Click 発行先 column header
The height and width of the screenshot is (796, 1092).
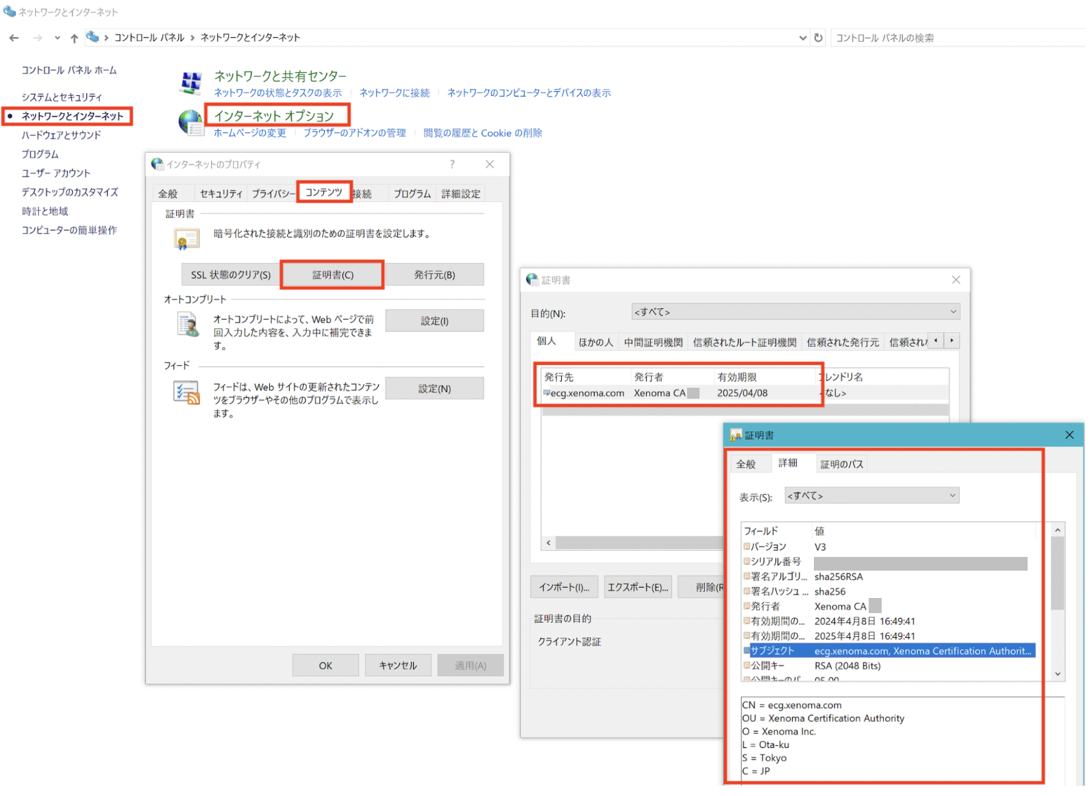click(586, 377)
